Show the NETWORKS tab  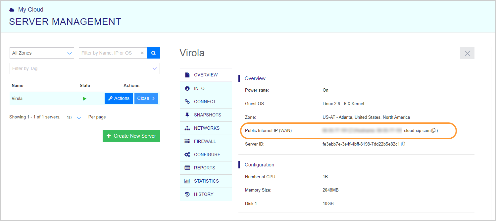point(206,128)
